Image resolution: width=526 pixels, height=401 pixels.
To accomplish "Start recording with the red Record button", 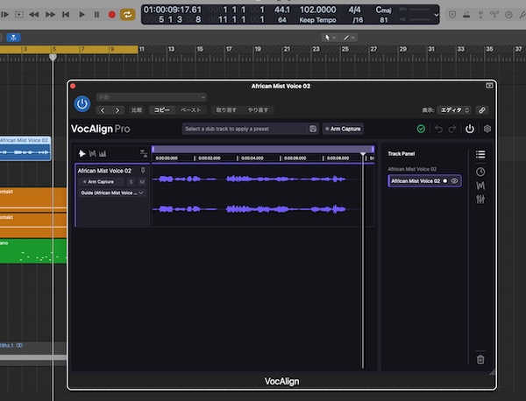I will point(112,14).
